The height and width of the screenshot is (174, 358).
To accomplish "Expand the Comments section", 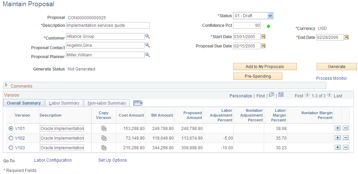I will [7, 85].
